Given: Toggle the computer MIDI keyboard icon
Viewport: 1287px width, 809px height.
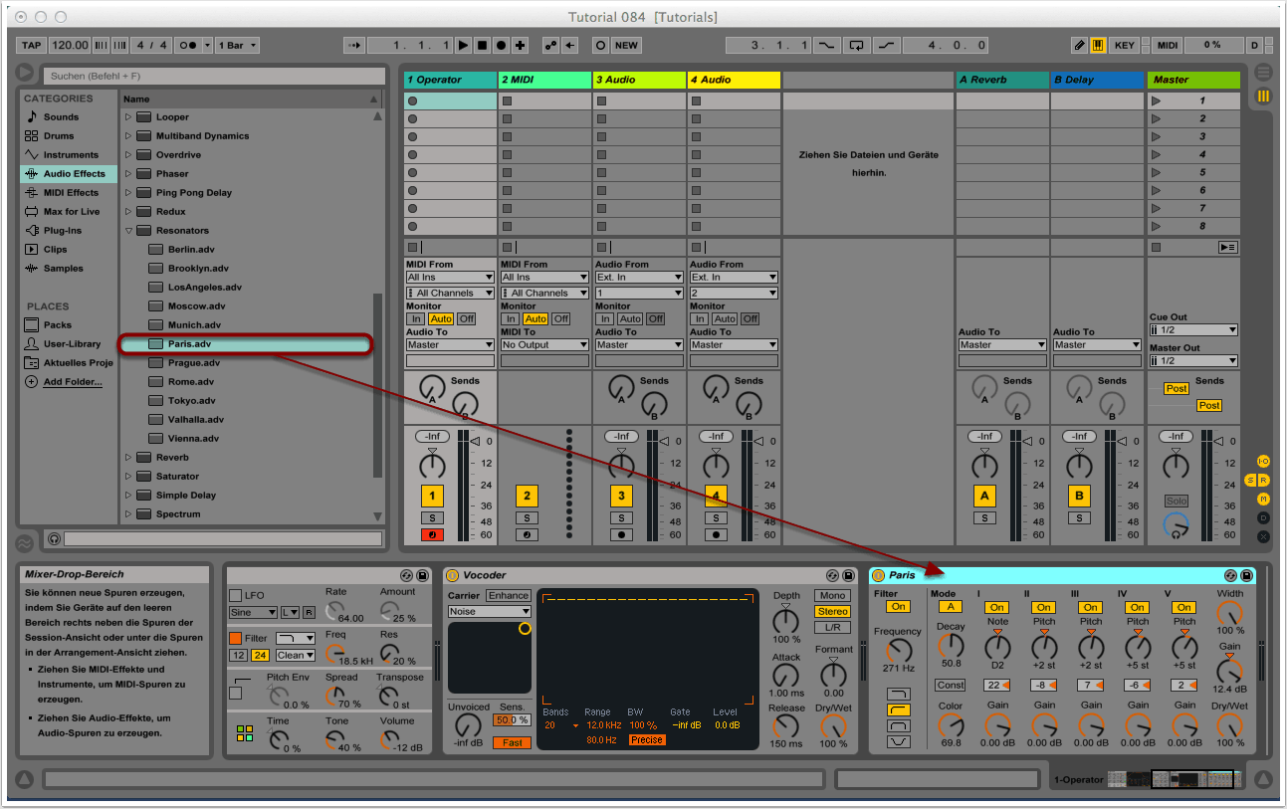Looking at the screenshot, I should (1098, 46).
